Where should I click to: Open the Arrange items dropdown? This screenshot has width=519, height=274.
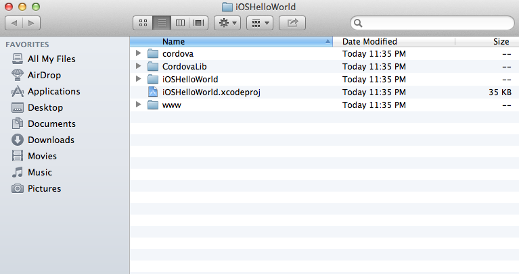click(260, 23)
